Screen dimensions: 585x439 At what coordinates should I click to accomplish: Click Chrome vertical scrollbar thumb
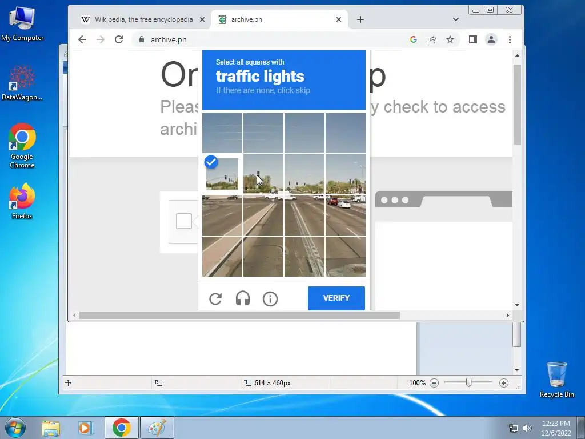point(517,105)
